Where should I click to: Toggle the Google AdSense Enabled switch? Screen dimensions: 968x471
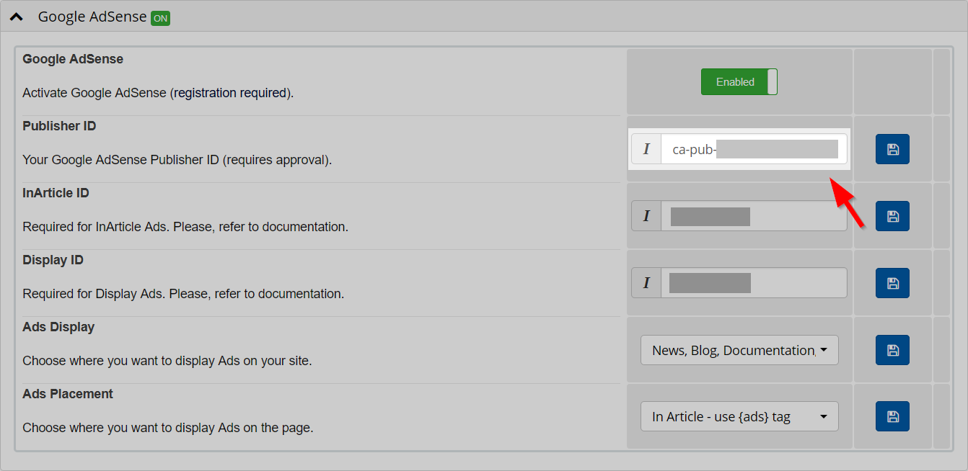click(x=739, y=82)
